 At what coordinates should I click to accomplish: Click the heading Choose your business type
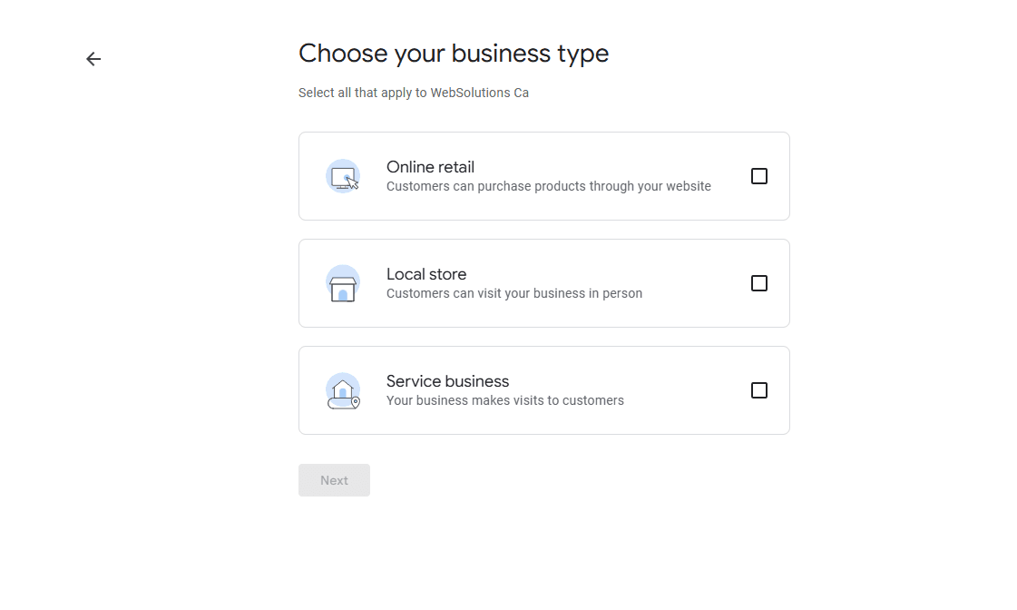click(x=454, y=53)
